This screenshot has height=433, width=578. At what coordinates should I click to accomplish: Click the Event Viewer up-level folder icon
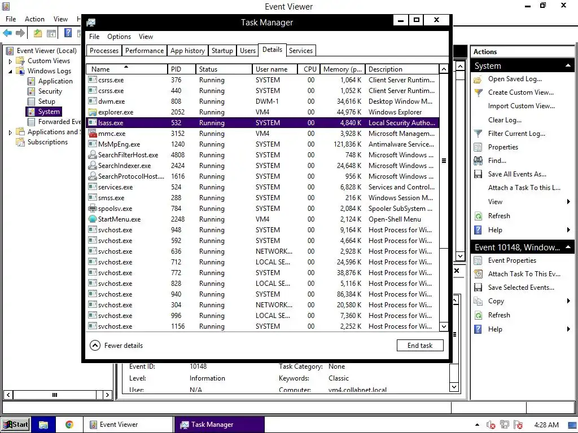[38, 33]
